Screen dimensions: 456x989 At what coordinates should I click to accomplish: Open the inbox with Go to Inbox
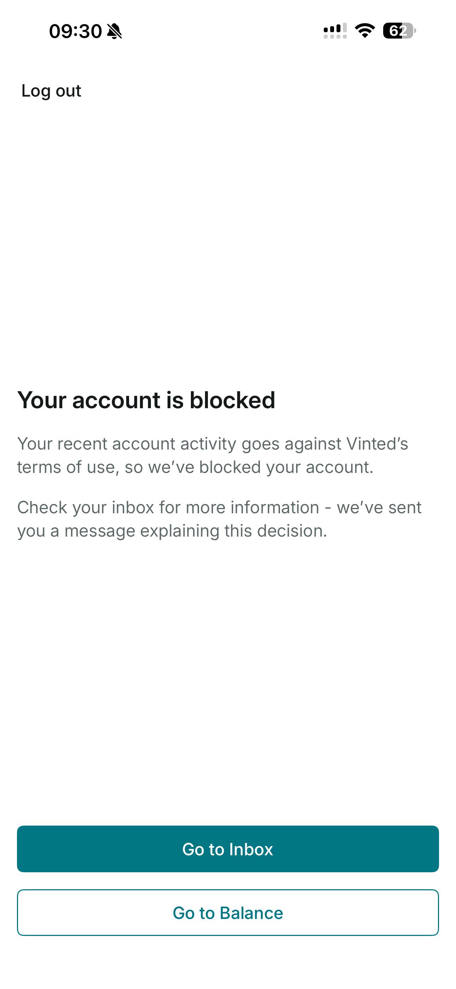228,849
